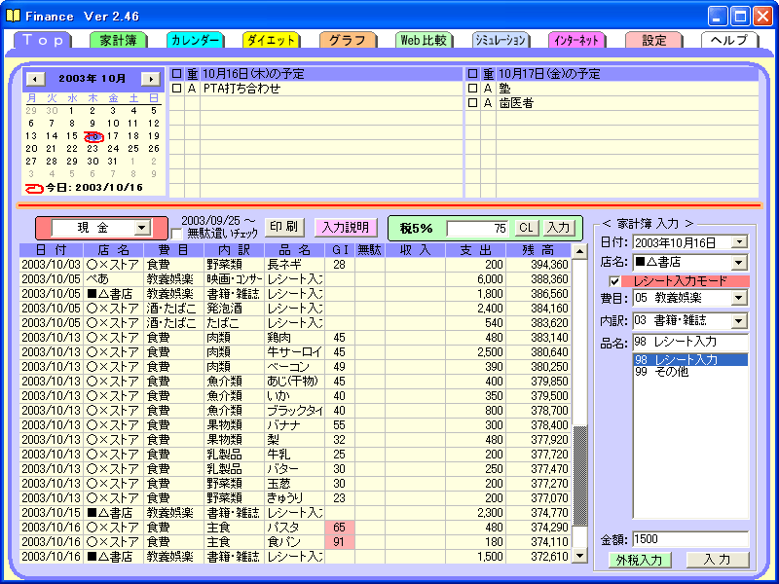The height and width of the screenshot is (584, 779).
Task: Click the 残高 column header
Action: [x=538, y=250]
